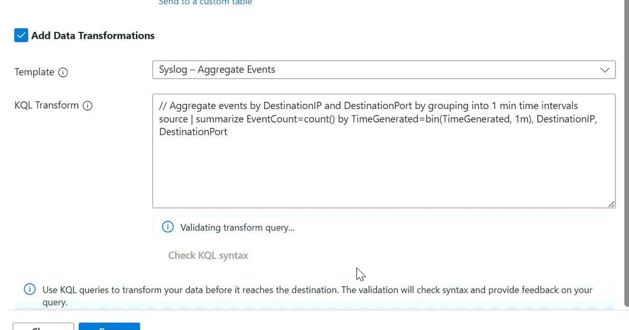
Task: Select the Template label
Action: [34, 72]
